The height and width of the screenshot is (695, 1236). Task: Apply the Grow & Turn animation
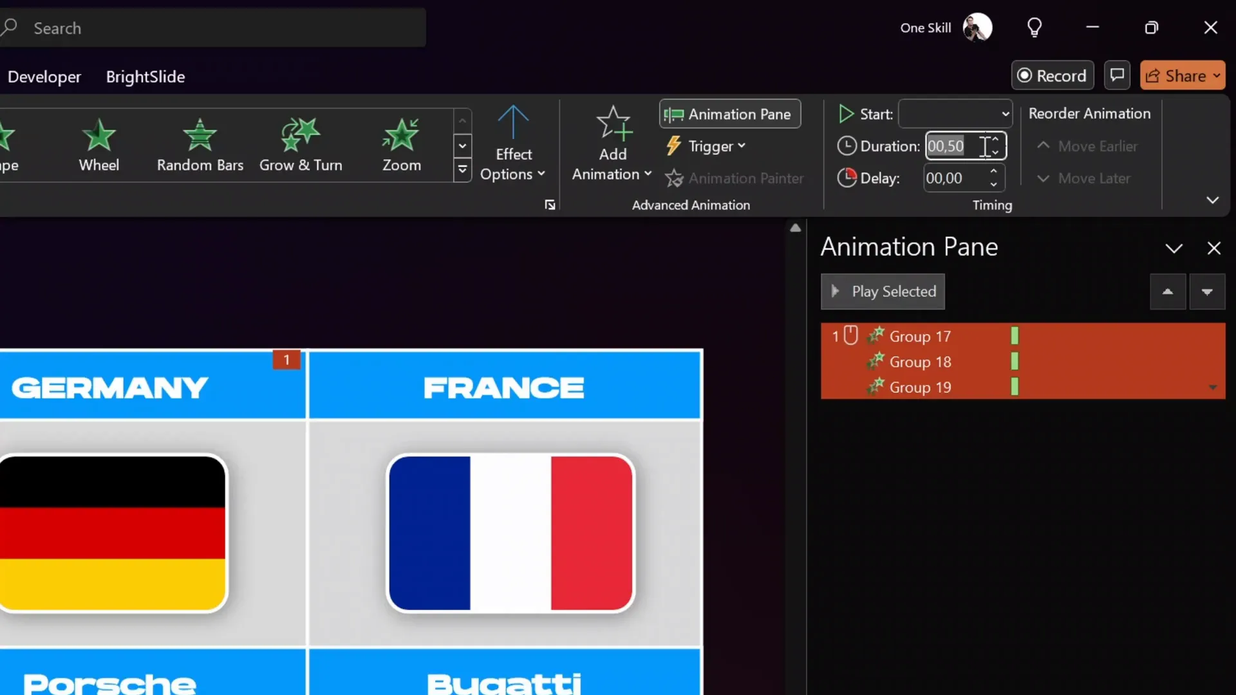tap(301, 143)
